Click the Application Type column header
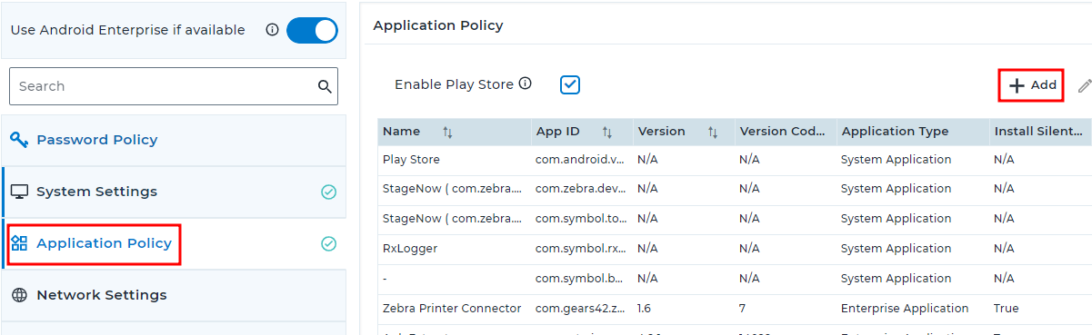This screenshot has height=335, width=1092. pos(913,132)
